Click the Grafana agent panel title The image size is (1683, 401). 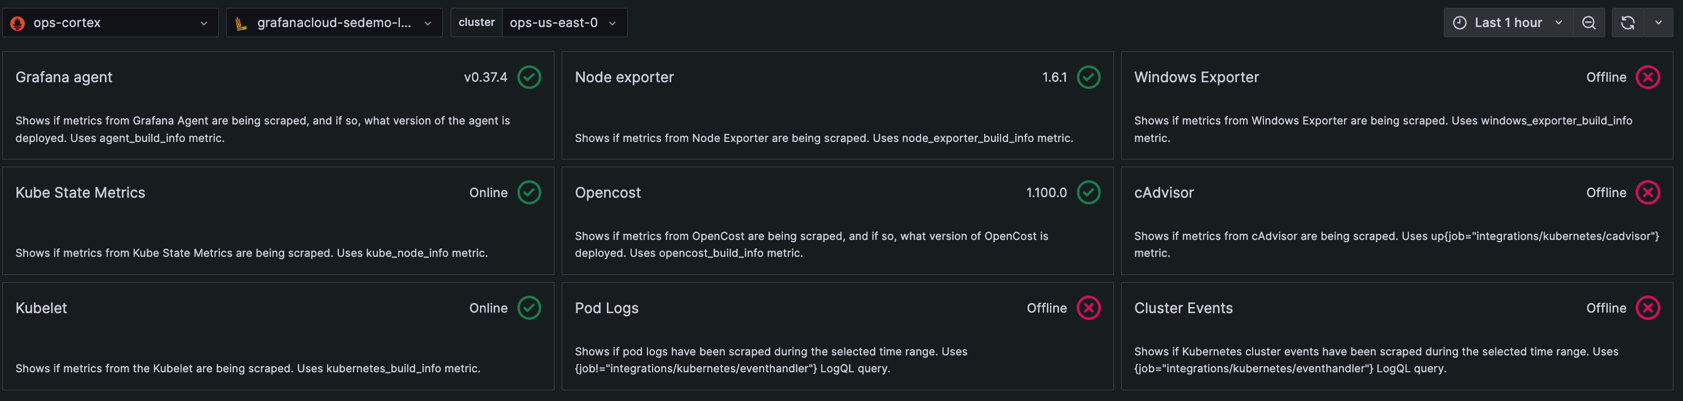(64, 77)
